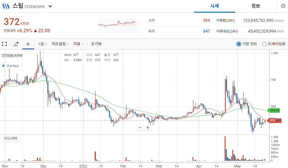The width and height of the screenshot is (288, 168).
Task: Open the settings gear icon
Action: (x=283, y=6)
